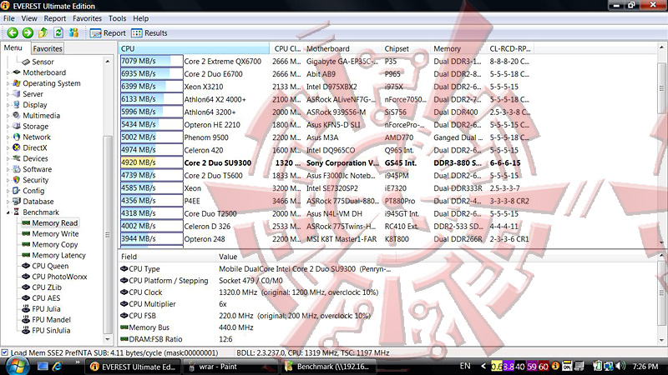Expand the Operating System tree node

8,83
